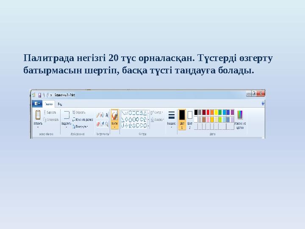Image resolution: width=305 pixels, height=229 pixels.
Task: Click the Paint help icon at ribbon right
Action: coord(263,103)
